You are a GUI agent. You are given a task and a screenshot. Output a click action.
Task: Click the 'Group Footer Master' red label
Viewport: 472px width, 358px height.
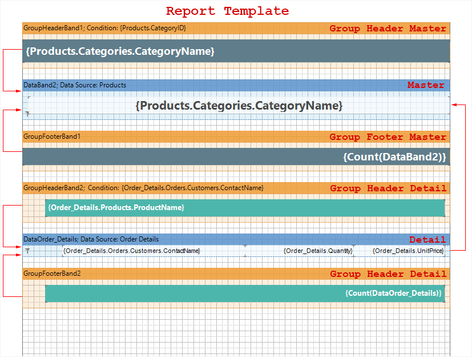click(388, 137)
